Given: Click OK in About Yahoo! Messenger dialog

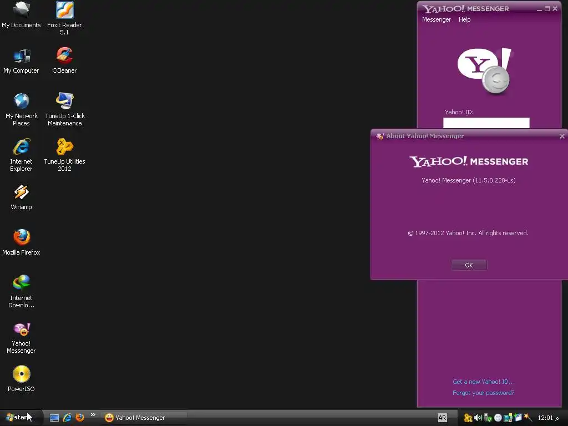Looking at the screenshot, I should click(469, 265).
